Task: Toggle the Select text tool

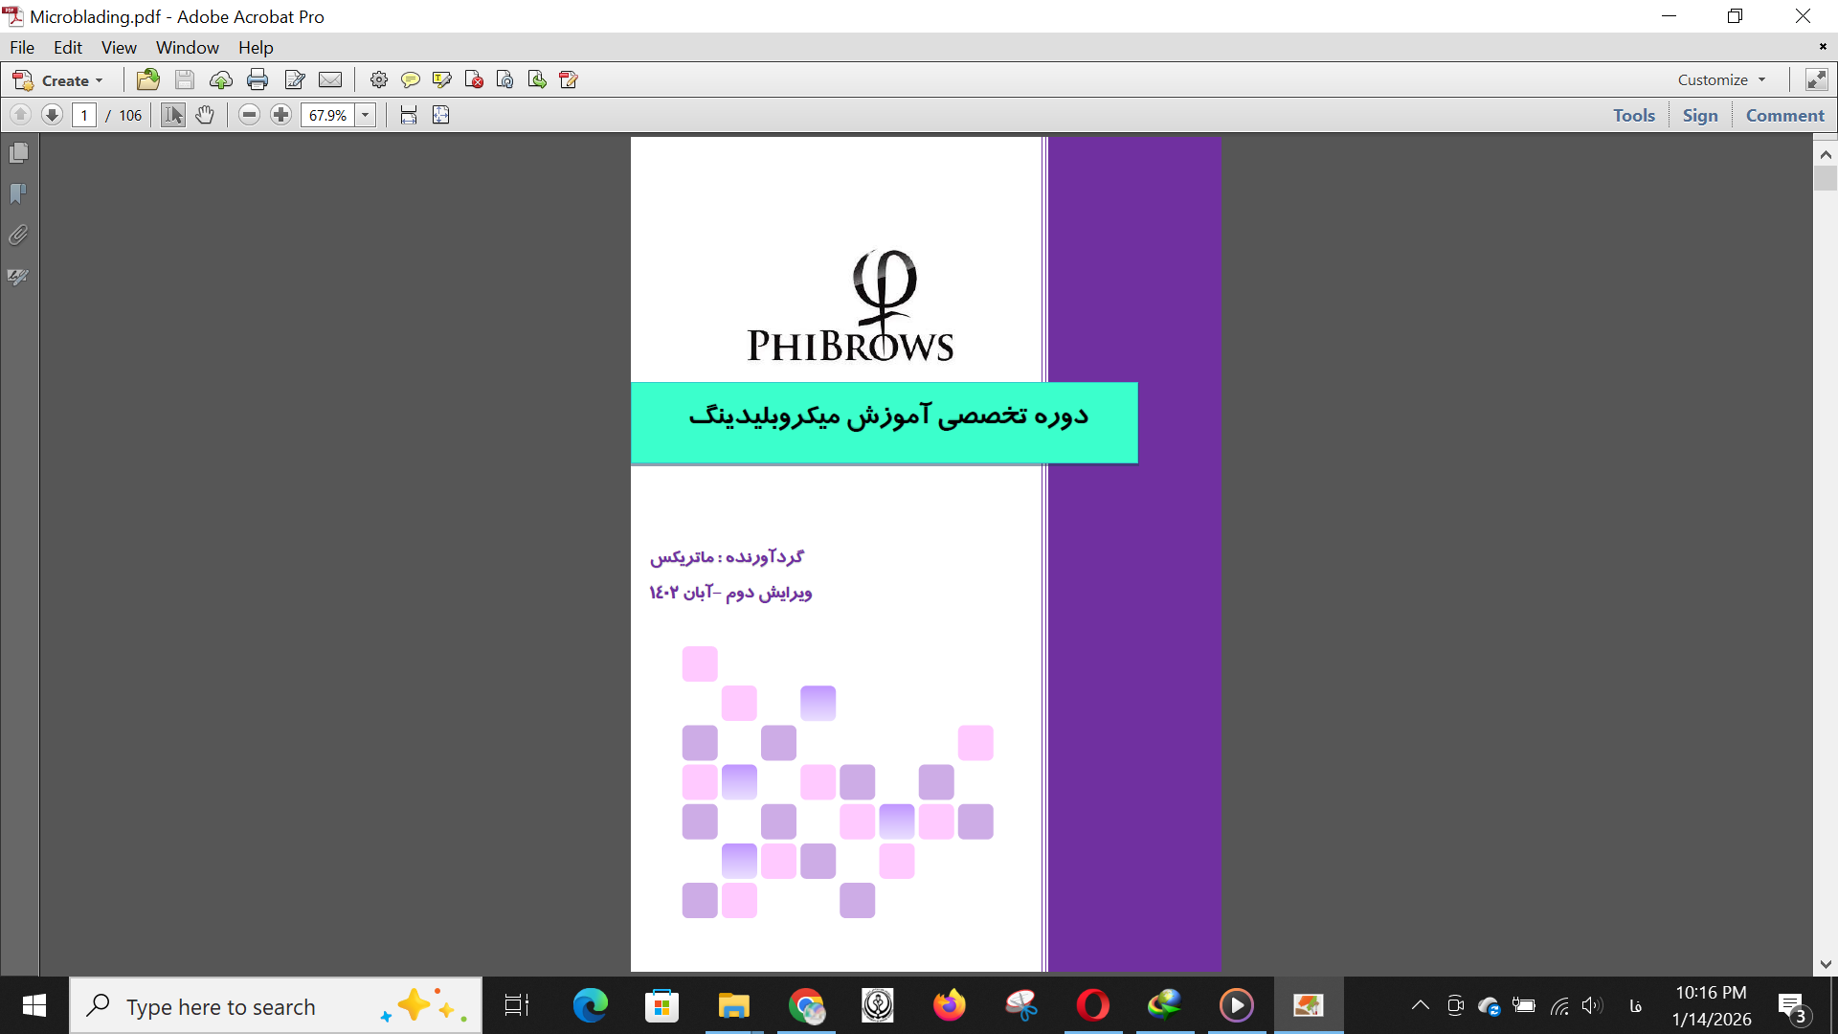Action: 172,115
